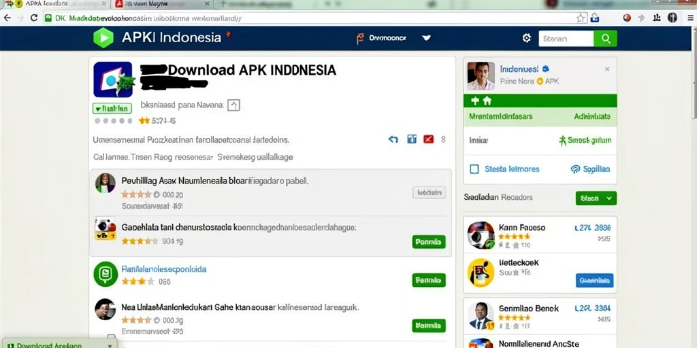Click the main app icon thumbnail

coord(113,80)
